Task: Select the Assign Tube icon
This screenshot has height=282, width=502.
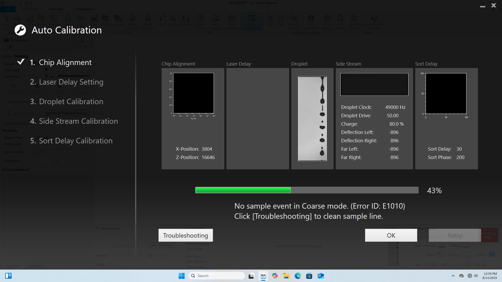Action: (6, 21)
